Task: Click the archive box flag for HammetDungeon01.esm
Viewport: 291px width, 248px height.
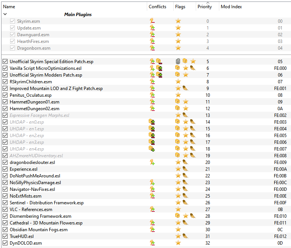Action: coord(177,101)
